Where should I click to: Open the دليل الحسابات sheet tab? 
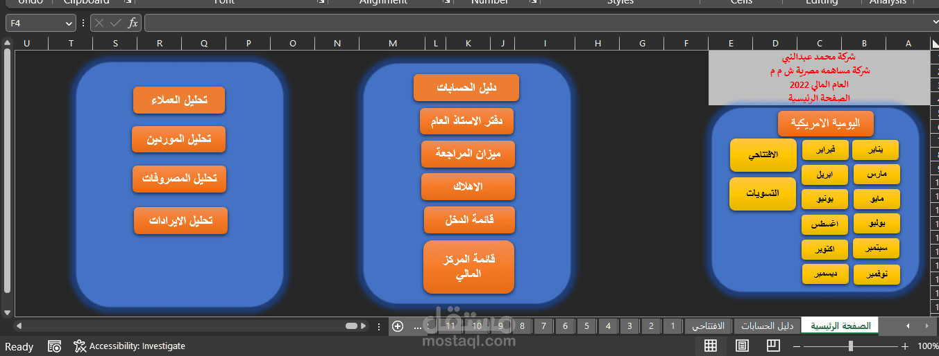(768, 326)
